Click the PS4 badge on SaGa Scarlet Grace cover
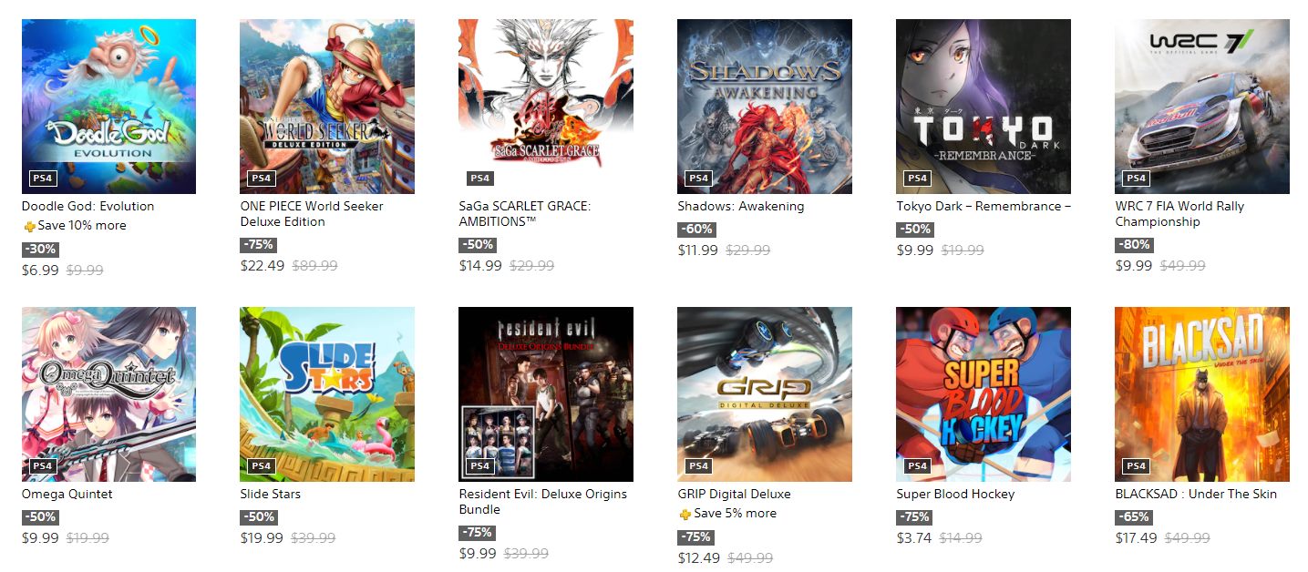This screenshot has height=572, width=1308. [479, 178]
